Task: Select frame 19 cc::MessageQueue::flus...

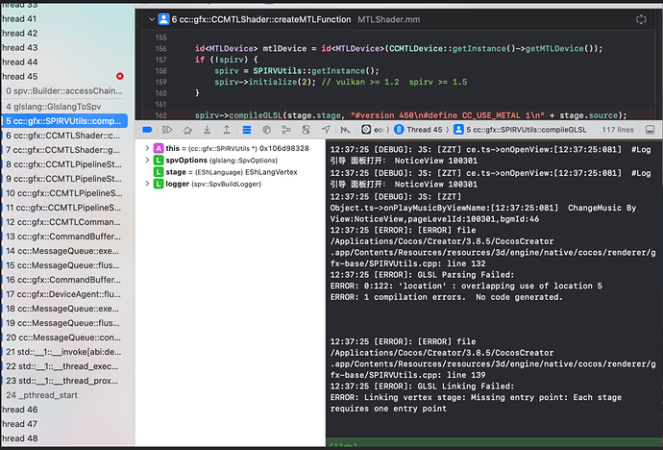Action: 64,323
